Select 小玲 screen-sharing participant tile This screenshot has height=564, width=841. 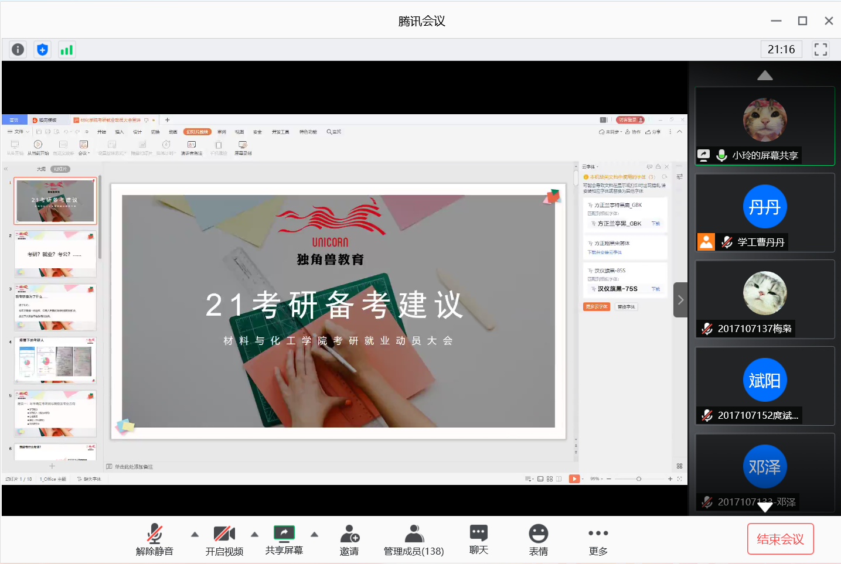[765, 126]
